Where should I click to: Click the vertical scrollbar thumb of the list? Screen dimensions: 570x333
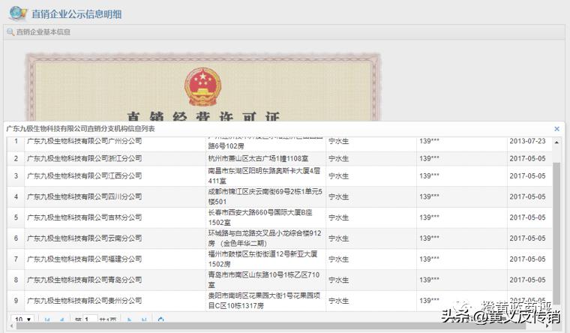556,232
